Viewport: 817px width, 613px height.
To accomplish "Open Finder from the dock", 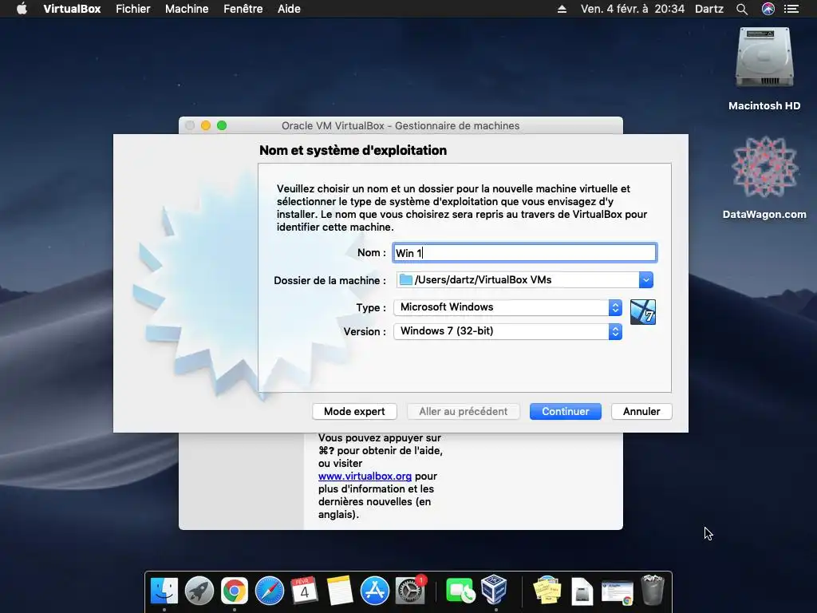I will 164,591.
